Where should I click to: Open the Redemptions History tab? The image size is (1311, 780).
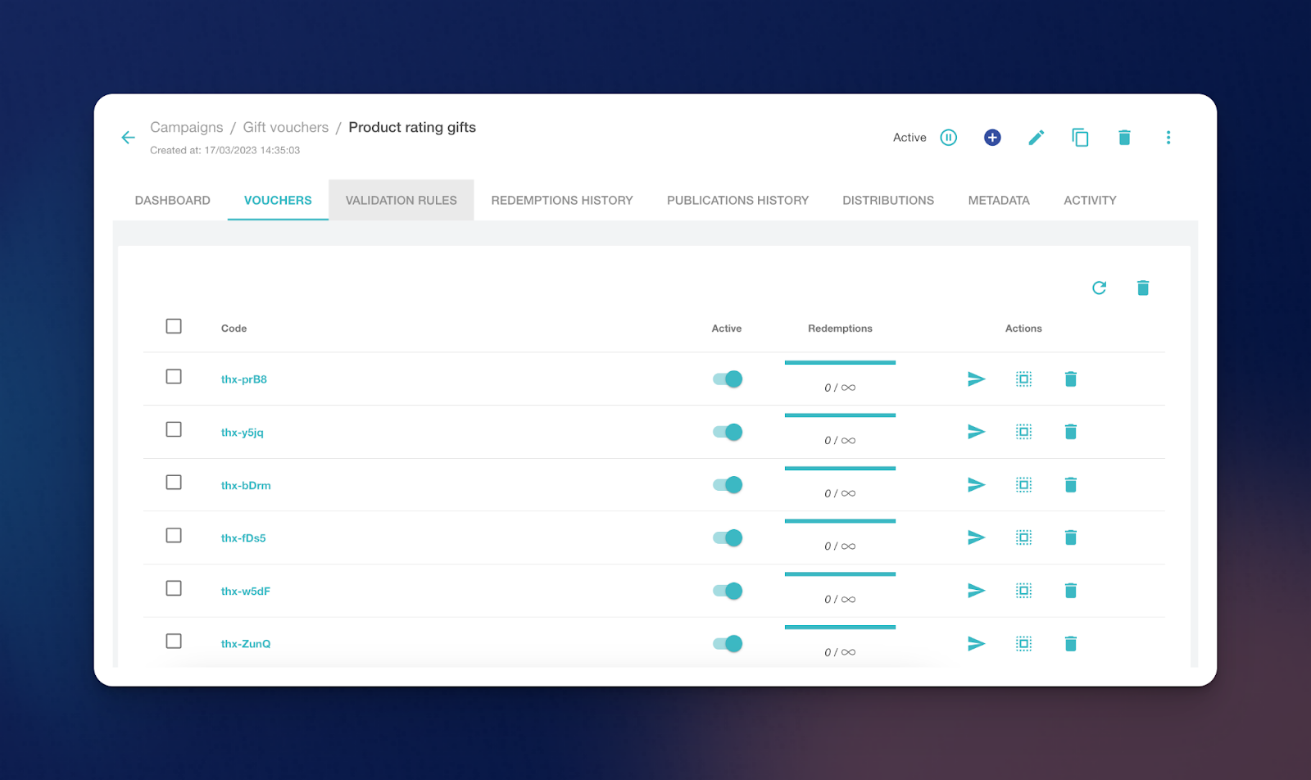tap(561, 201)
